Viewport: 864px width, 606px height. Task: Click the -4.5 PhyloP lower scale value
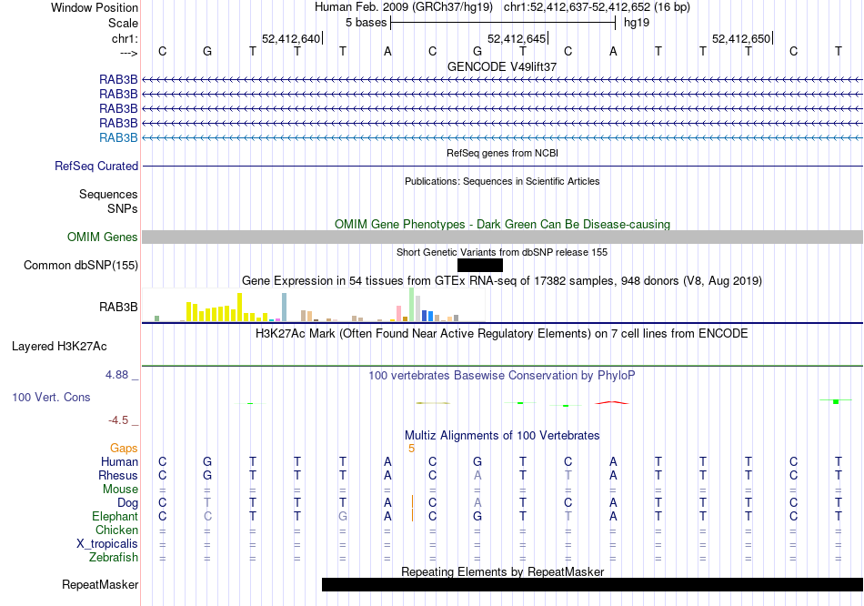pyautogui.click(x=118, y=420)
